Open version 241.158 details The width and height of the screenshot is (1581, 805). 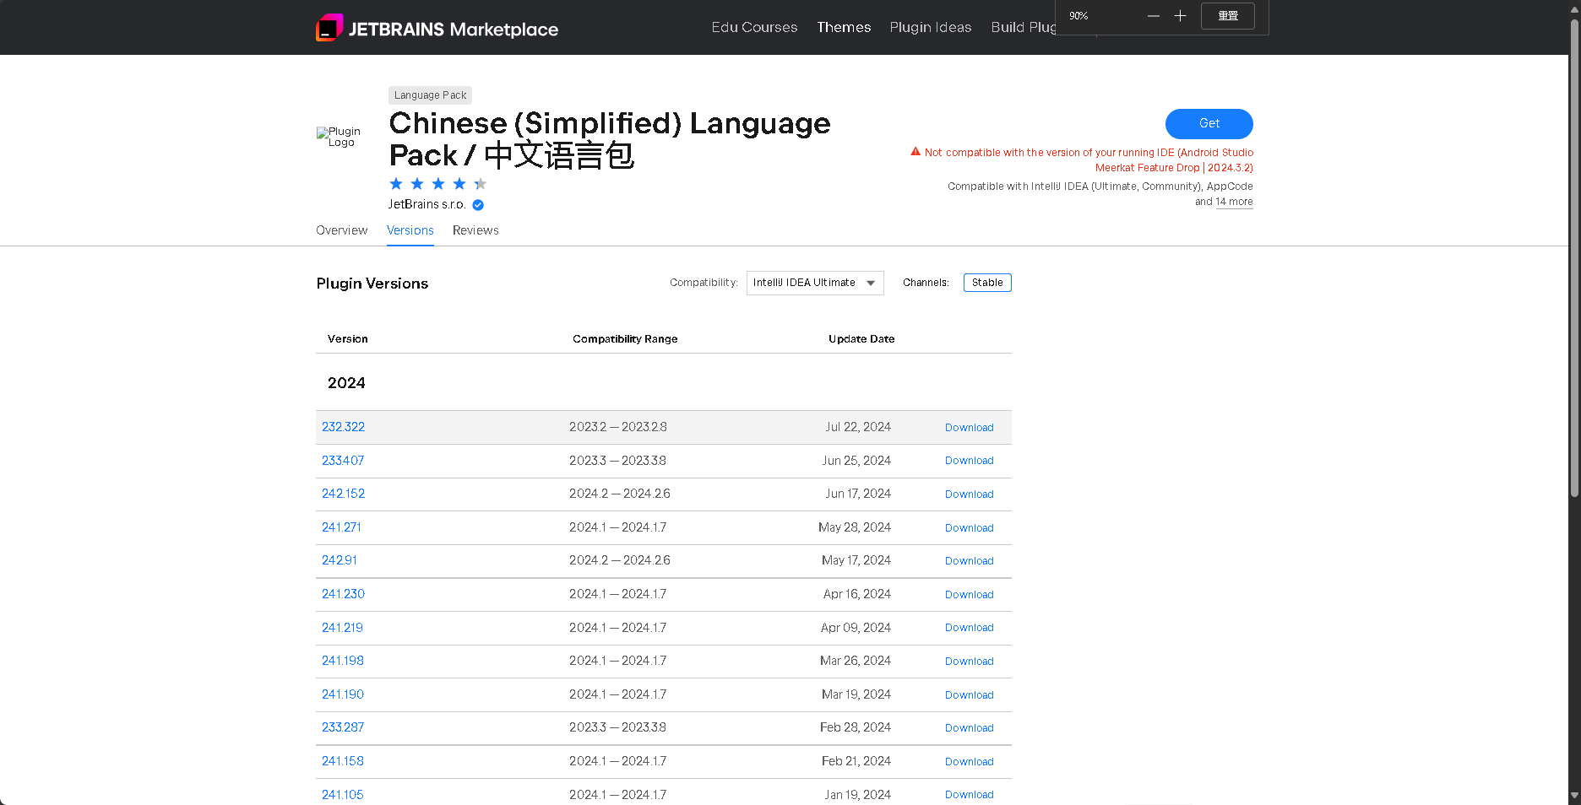(x=343, y=761)
